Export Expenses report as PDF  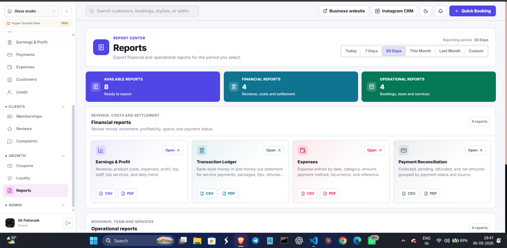(x=329, y=193)
